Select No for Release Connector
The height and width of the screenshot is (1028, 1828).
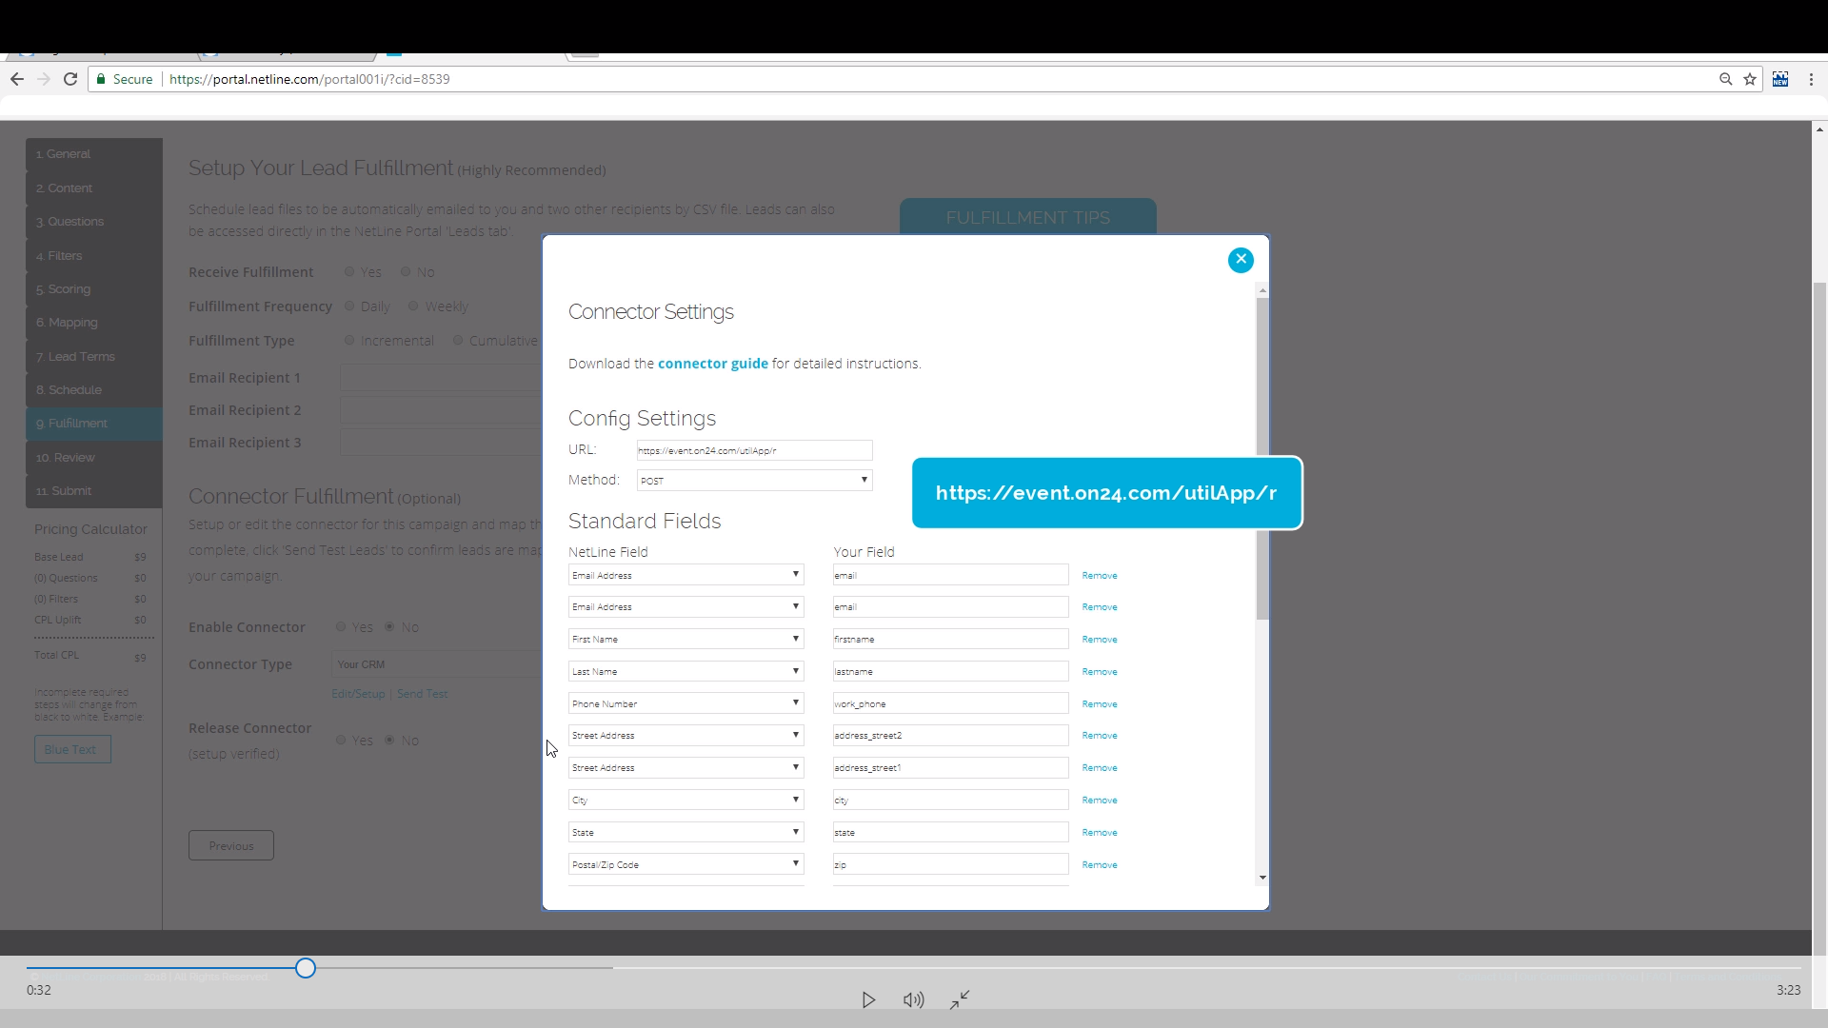(x=389, y=741)
